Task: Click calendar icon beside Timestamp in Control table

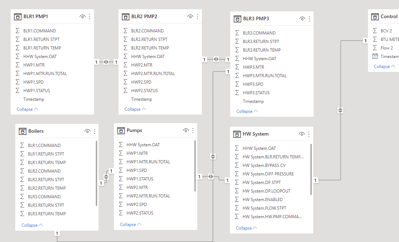Action: 375,56
